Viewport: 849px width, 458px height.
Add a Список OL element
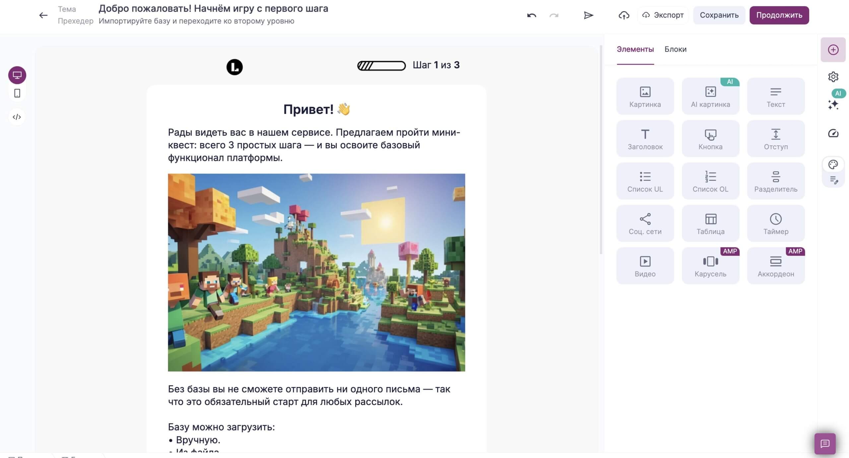coord(710,181)
